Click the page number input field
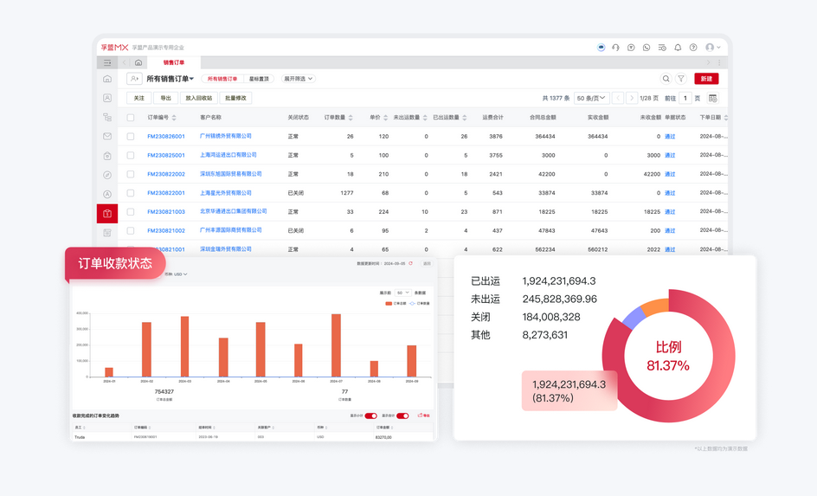 coord(685,99)
